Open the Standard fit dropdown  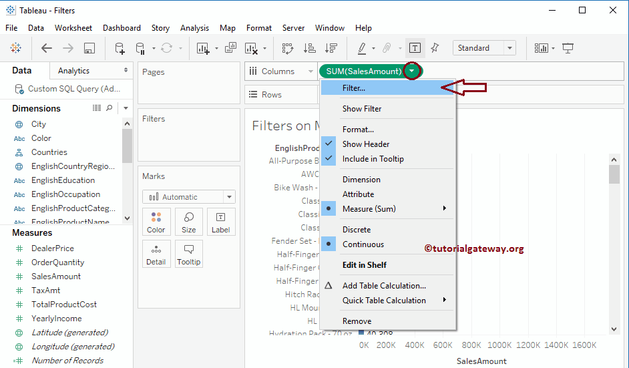click(x=509, y=48)
